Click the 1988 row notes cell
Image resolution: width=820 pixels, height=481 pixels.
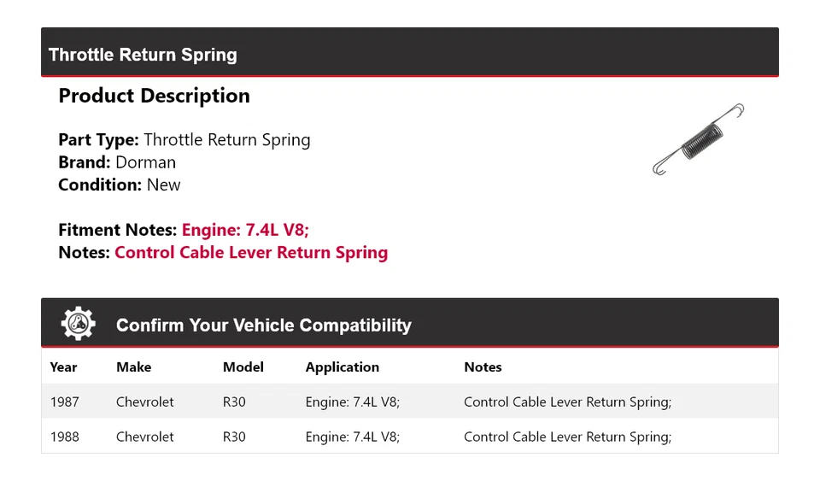pos(567,437)
